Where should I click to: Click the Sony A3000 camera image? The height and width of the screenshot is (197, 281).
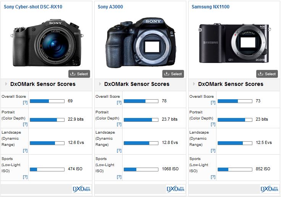140,43
